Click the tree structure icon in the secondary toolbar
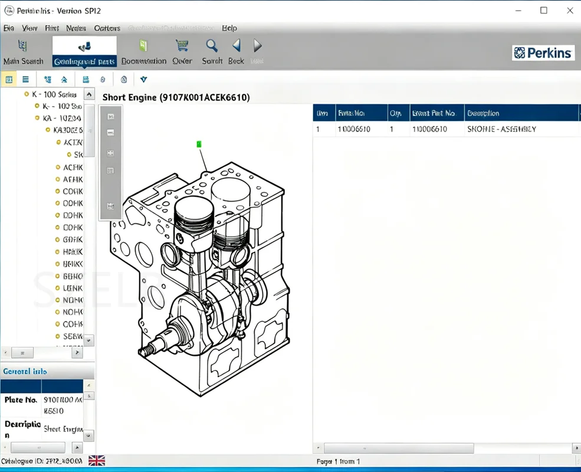581x472 pixels. tap(47, 79)
